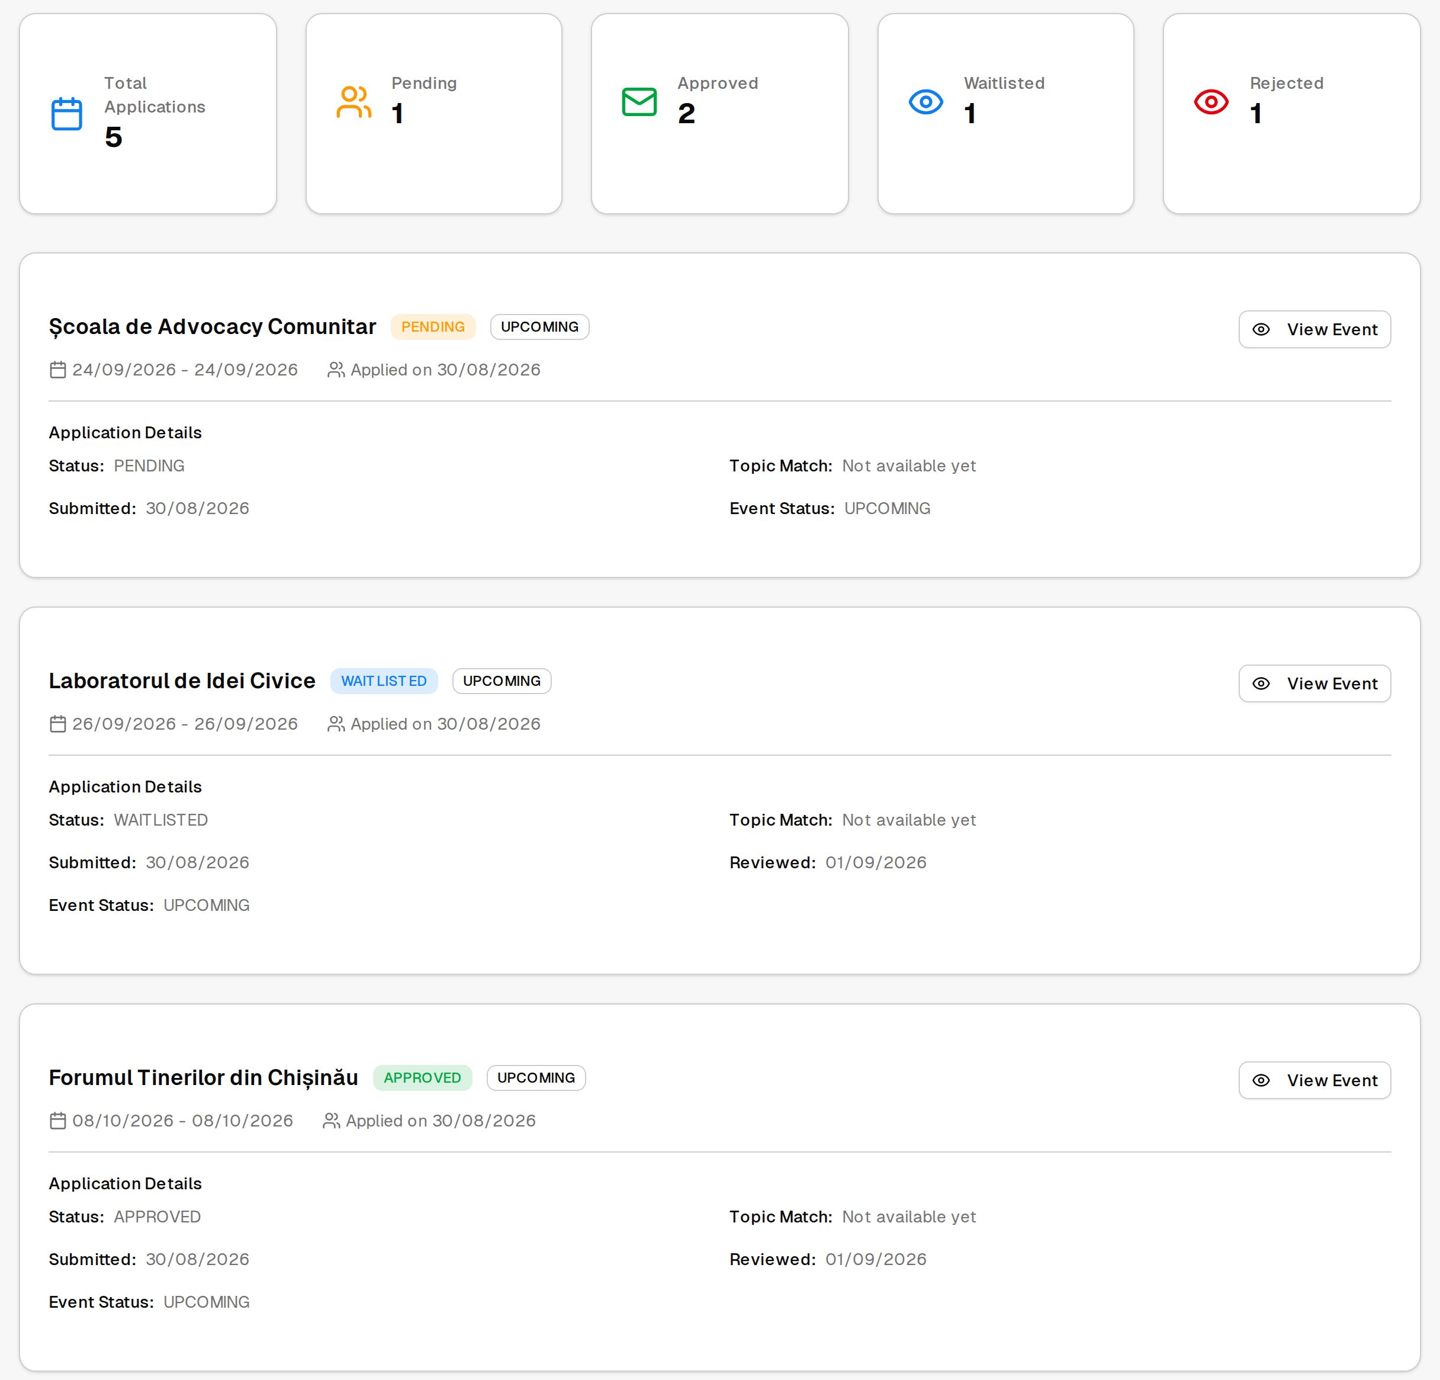This screenshot has height=1380, width=1440.
Task: Click Event Status: UPCOMING in Școala card
Action: pos(830,509)
